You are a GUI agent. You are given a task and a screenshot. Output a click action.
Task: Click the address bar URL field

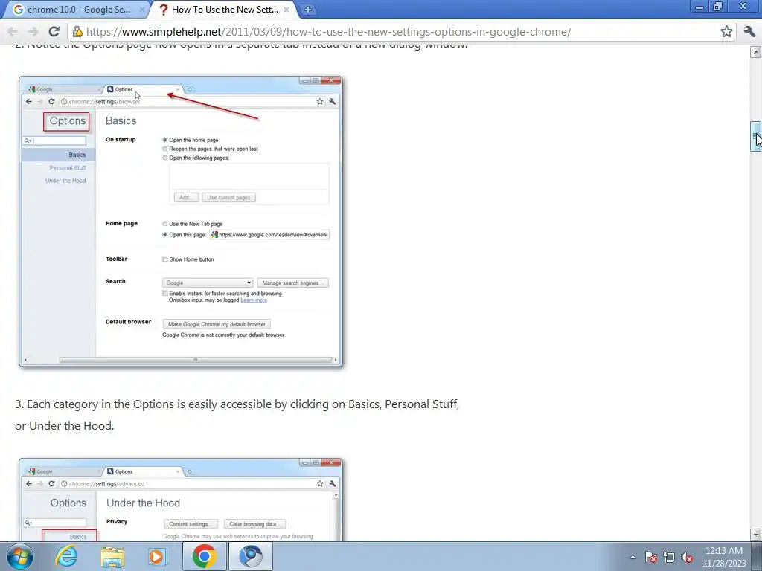400,32
